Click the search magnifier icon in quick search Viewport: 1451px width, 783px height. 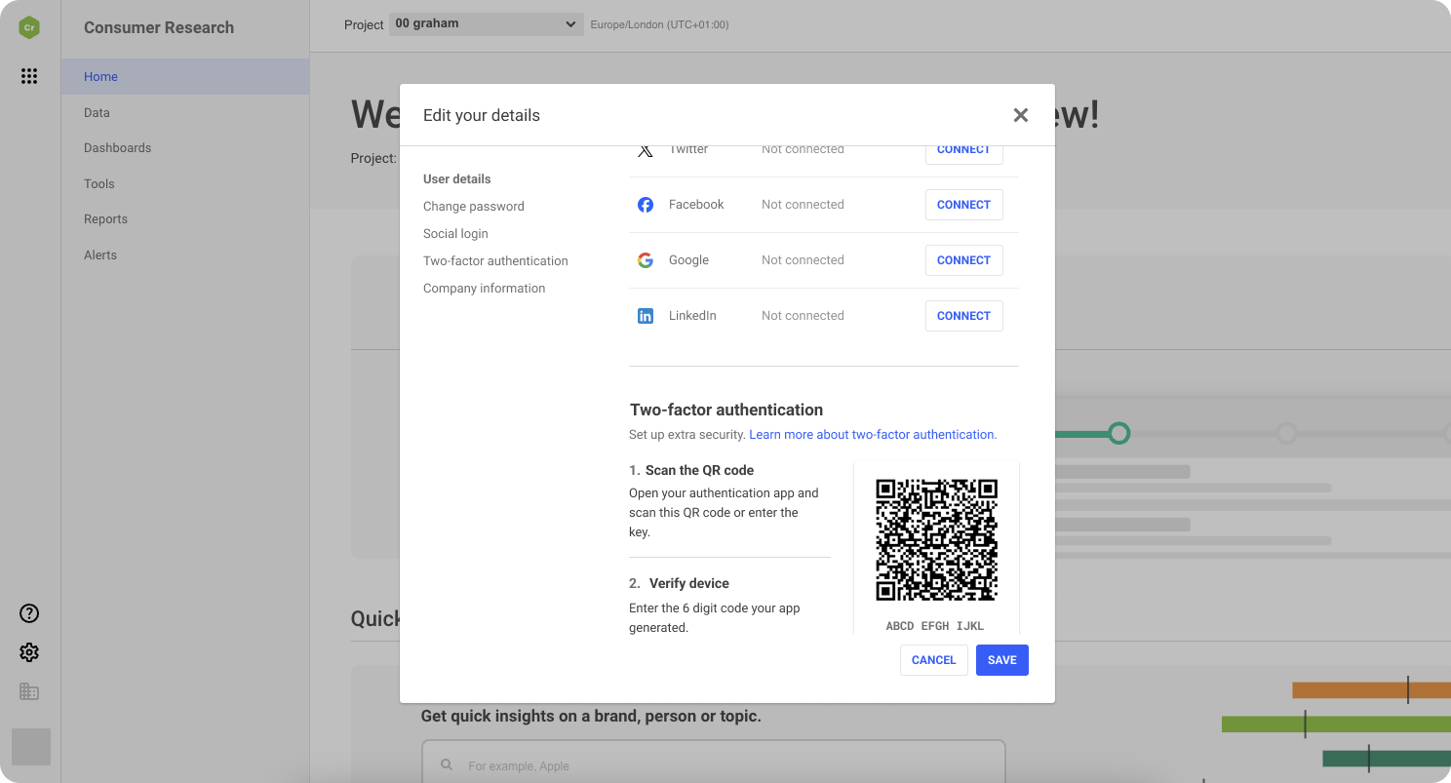click(447, 765)
